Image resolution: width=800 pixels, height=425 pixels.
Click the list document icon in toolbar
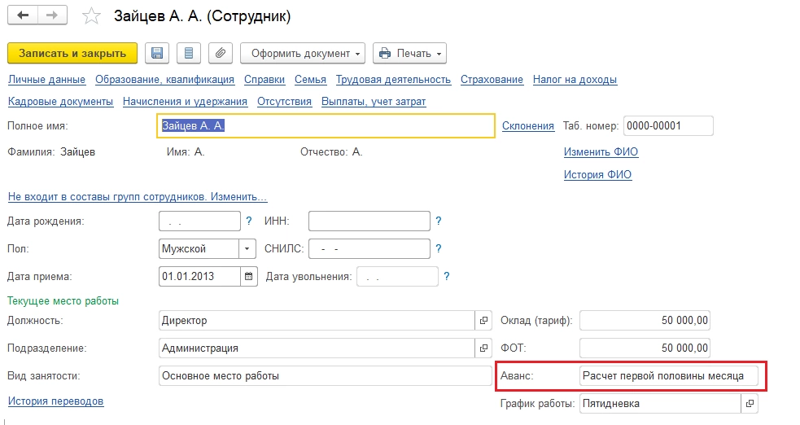(x=189, y=54)
